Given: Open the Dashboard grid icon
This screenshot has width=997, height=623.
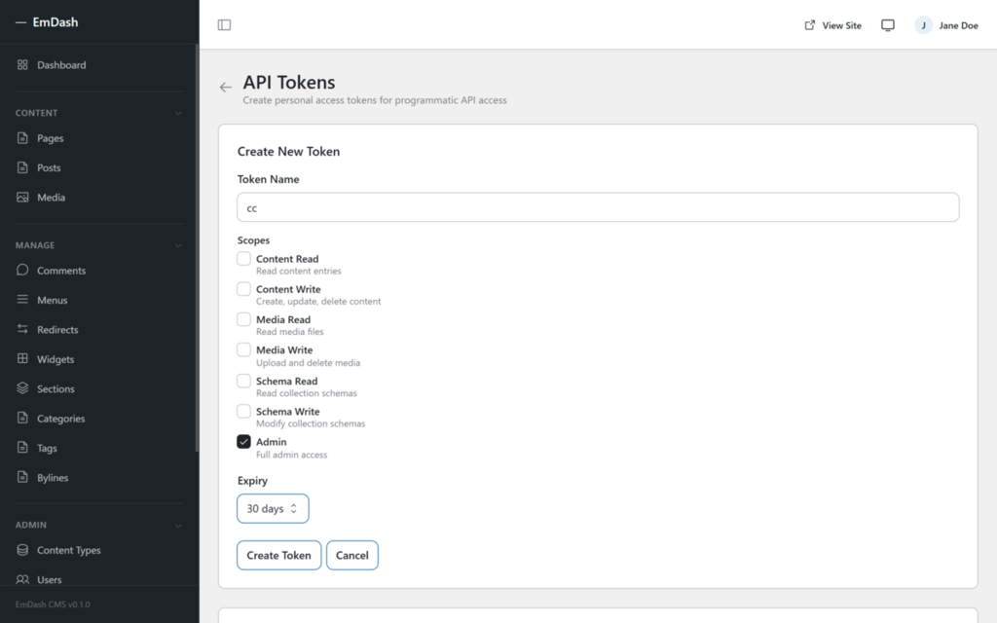Looking at the screenshot, I should click(22, 65).
